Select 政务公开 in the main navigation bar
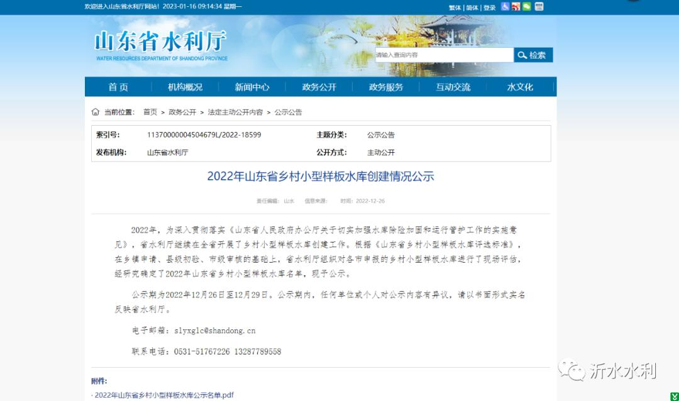This screenshot has height=401, width=679. [319, 87]
